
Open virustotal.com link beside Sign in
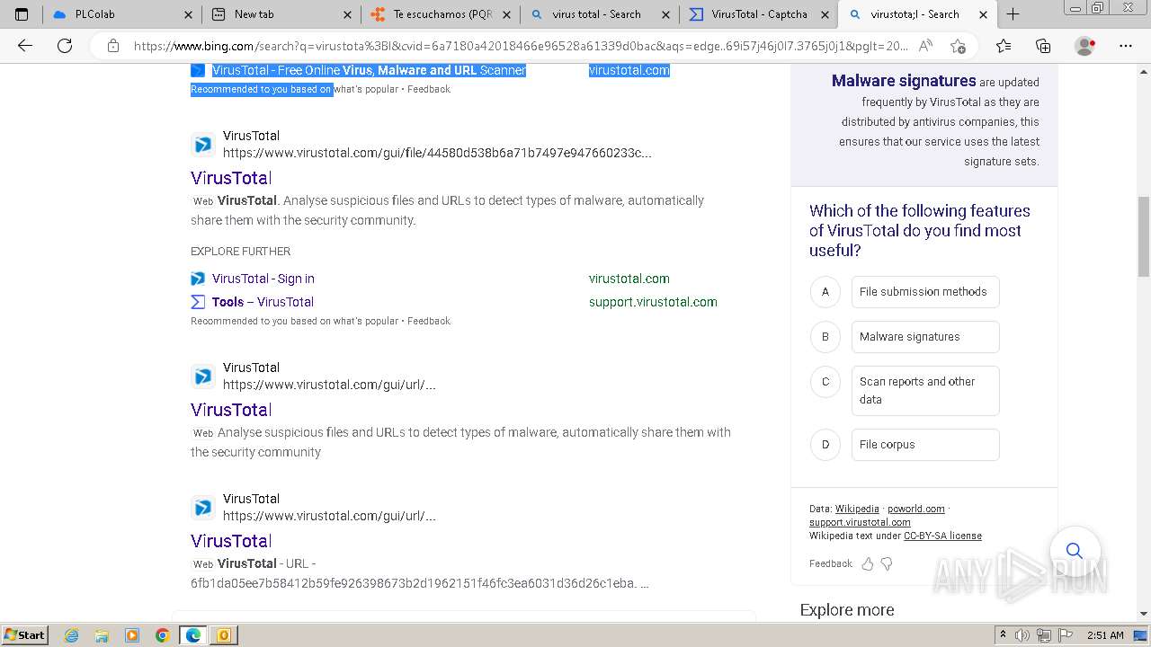[629, 279]
